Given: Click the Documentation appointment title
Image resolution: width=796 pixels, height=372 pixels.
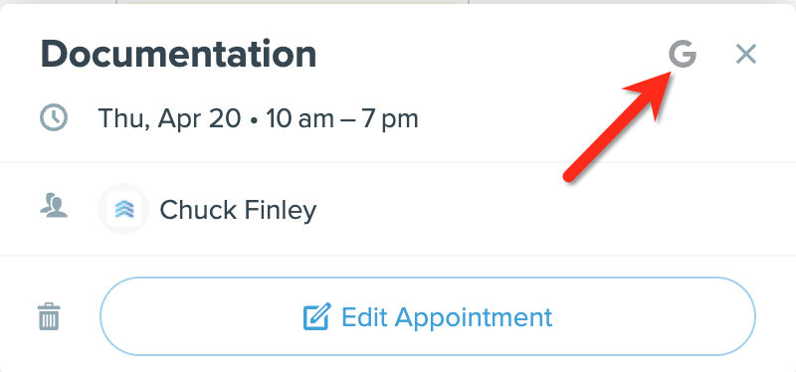Looking at the screenshot, I should coord(179,54).
